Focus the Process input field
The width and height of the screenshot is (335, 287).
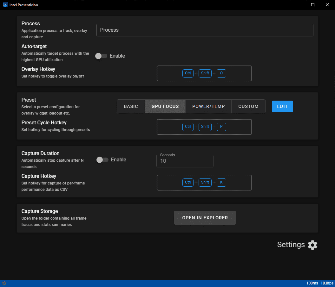point(205,30)
